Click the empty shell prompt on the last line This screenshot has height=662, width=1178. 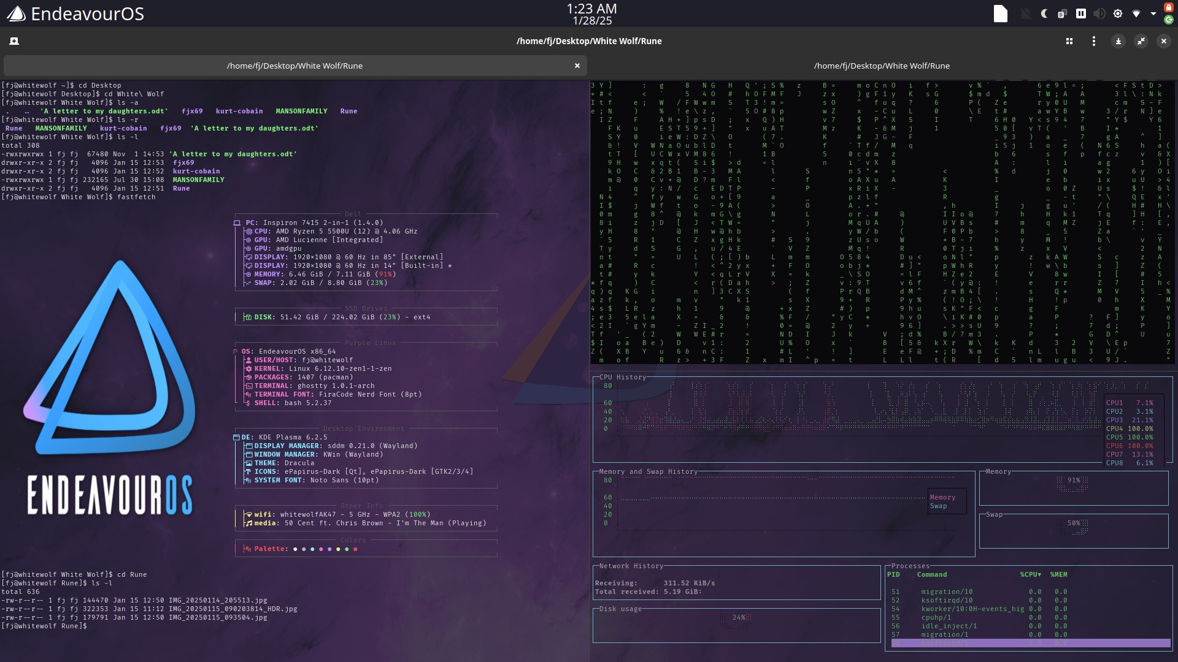[44, 626]
